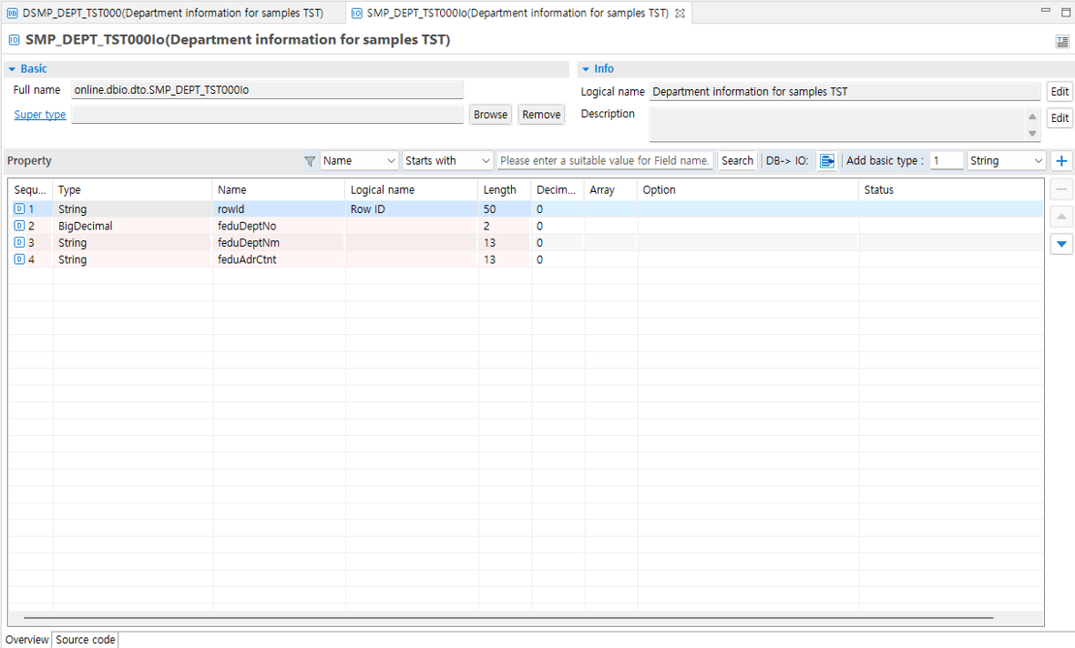This screenshot has height=648, width=1075.
Task: Collapse the Basic section
Action: (x=13, y=69)
